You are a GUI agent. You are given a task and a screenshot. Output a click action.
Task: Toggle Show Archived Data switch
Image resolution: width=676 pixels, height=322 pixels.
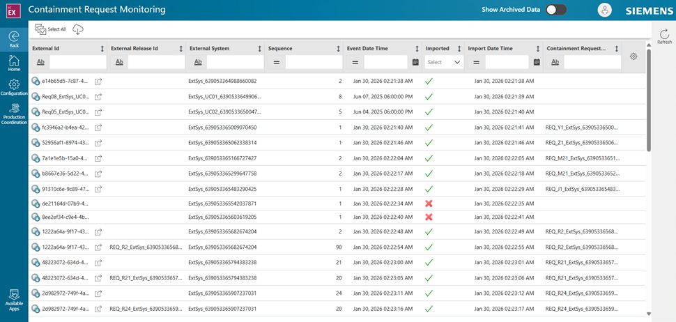click(556, 10)
